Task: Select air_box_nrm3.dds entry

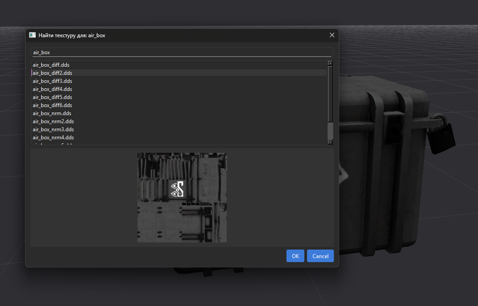Action: (x=53, y=129)
